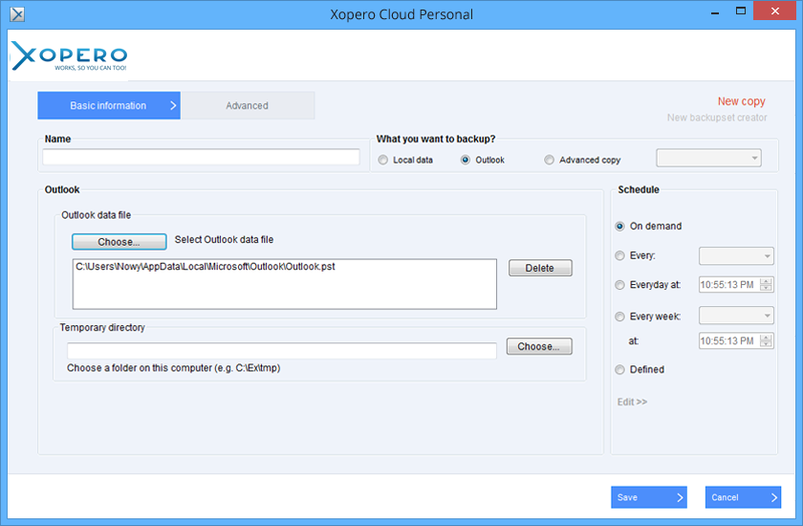The image size is (803, 526).
Task: Open the Advanced copy type dropdown
Action: click(708, 158)
